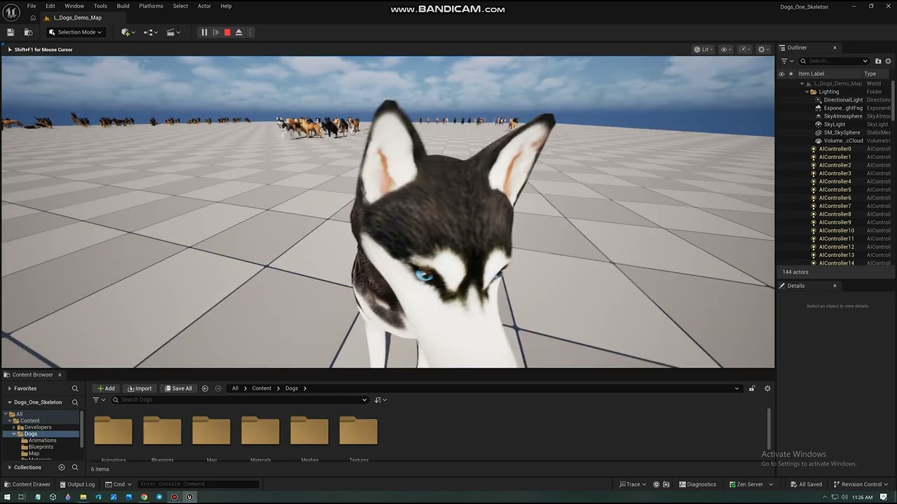Lock the Content Browser with padlock icon
Screen dimensions: 897x504
point(752,388)
